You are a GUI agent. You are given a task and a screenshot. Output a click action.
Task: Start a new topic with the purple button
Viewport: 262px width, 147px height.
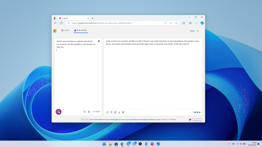58,112
